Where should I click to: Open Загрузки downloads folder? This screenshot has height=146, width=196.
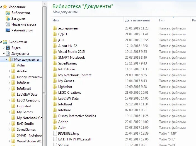pos(18,19)
